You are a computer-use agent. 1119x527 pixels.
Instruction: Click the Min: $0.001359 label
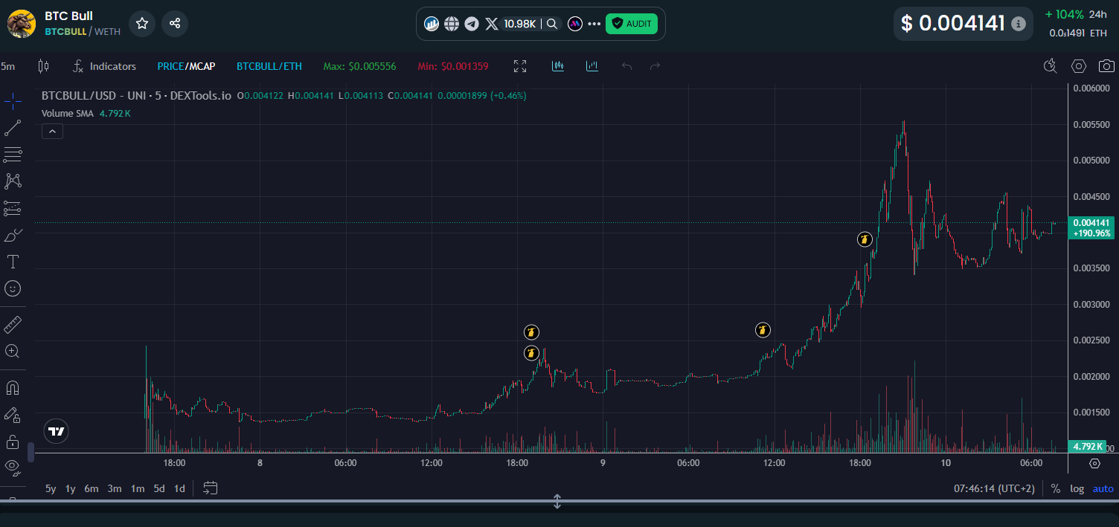(453, 66)
